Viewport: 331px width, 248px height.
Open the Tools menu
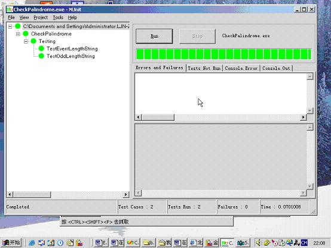point(58,17)
